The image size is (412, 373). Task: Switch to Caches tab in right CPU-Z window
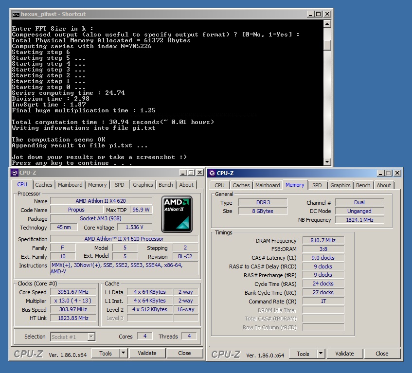(x=241, y=185)
